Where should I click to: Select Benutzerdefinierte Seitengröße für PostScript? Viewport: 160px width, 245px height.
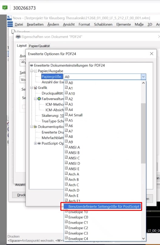click(x=102, y=206)
